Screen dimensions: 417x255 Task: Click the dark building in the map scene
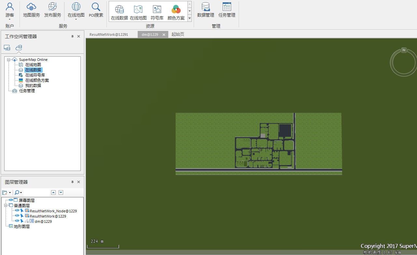[285, 130]
